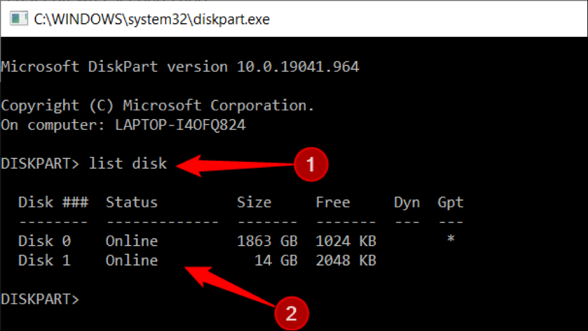The width and height of the screenshot is (588, 331).
Task: Click the computer name LAPTOP-I4OFQ824
Action: [180, 125]
